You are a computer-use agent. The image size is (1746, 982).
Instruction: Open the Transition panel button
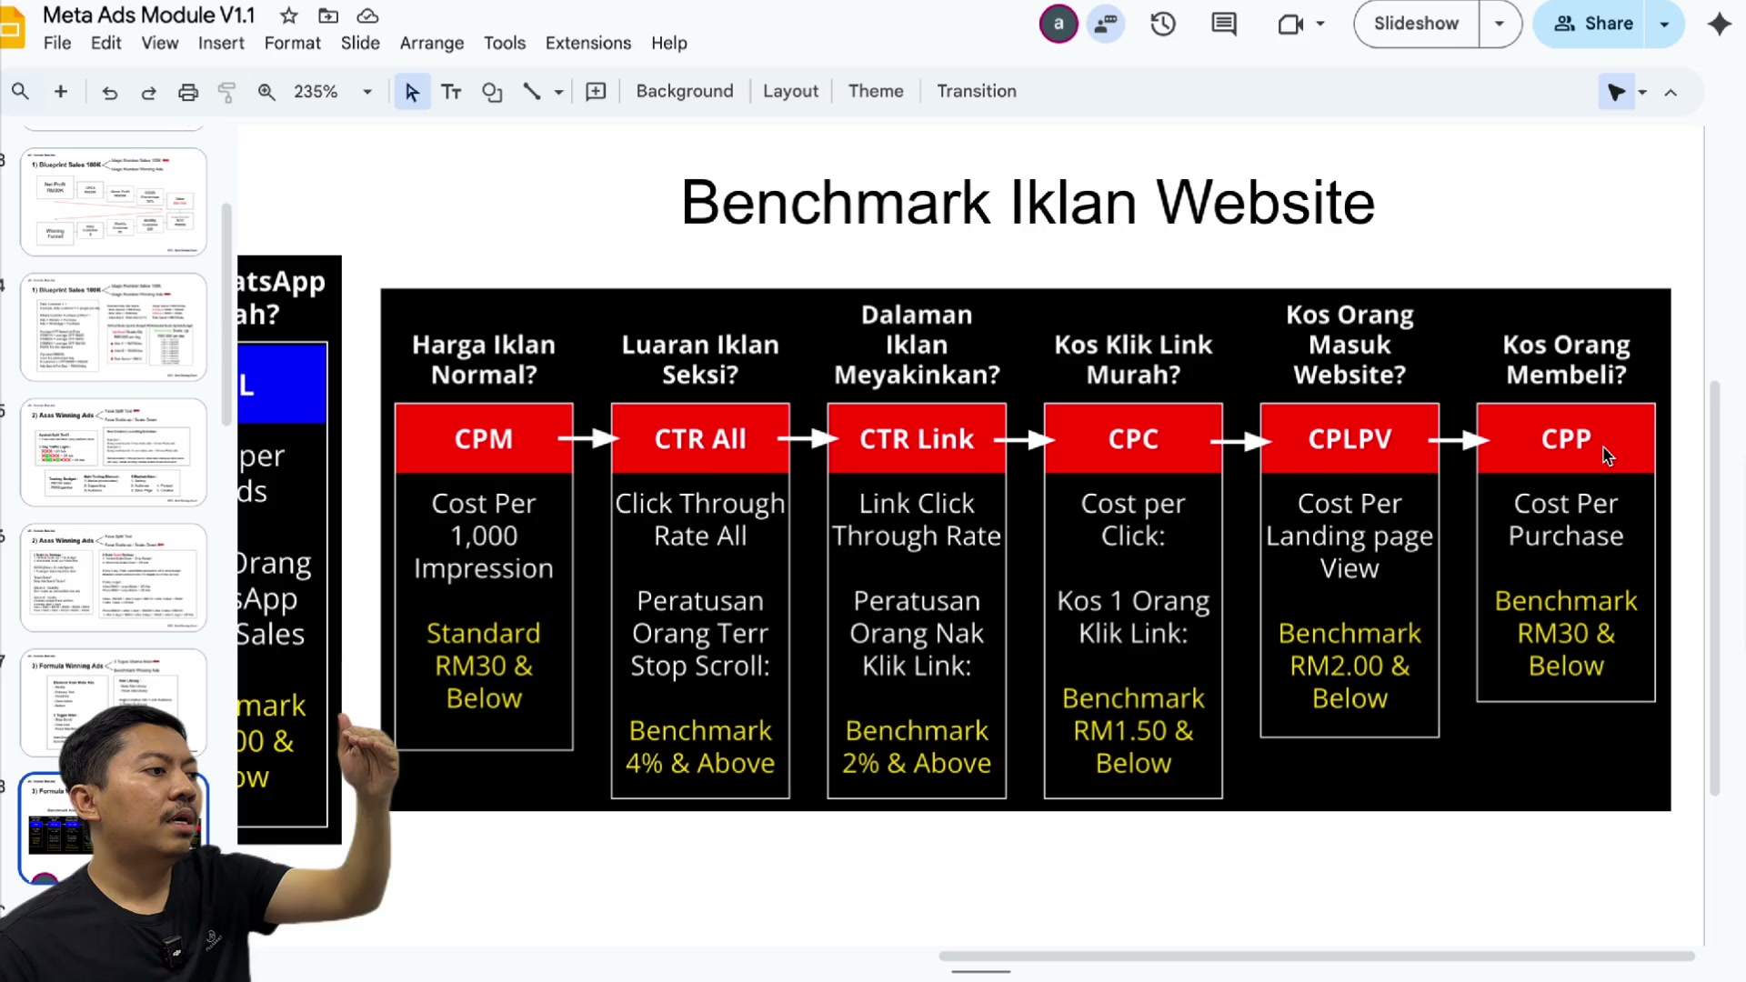[977, 91]
